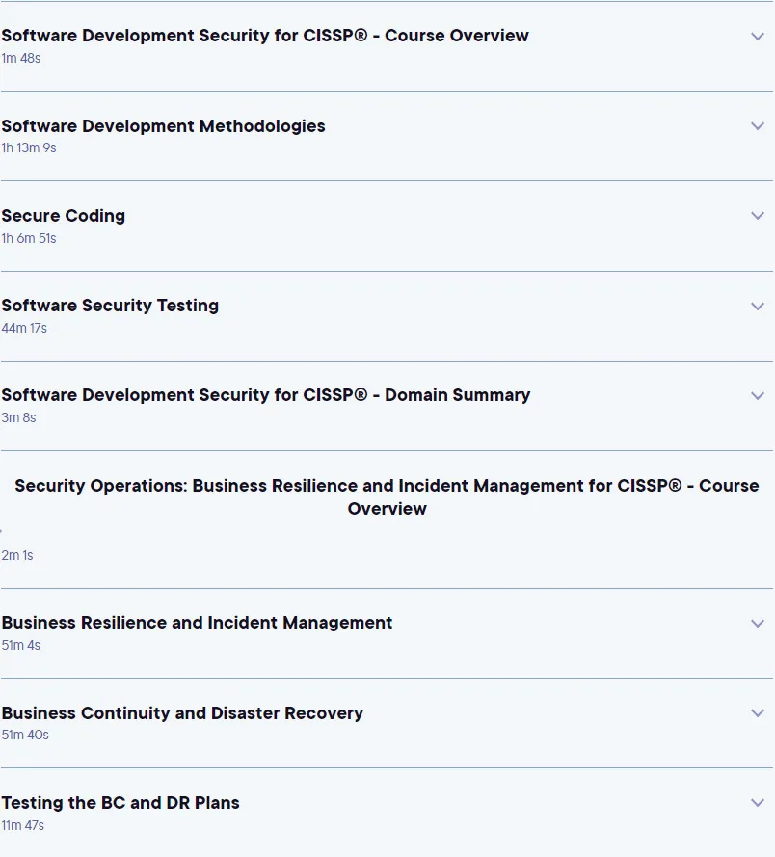Click the 51m 4s duration text
The width and height of the screenshot is (775, 857).
tap(21, 645)
